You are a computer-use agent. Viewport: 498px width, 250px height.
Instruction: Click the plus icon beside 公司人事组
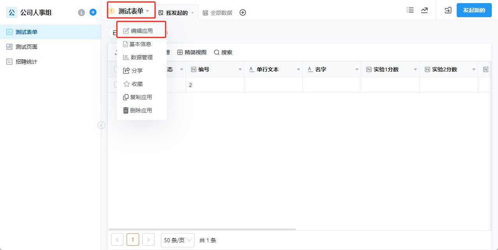click(x=92, y=12)
